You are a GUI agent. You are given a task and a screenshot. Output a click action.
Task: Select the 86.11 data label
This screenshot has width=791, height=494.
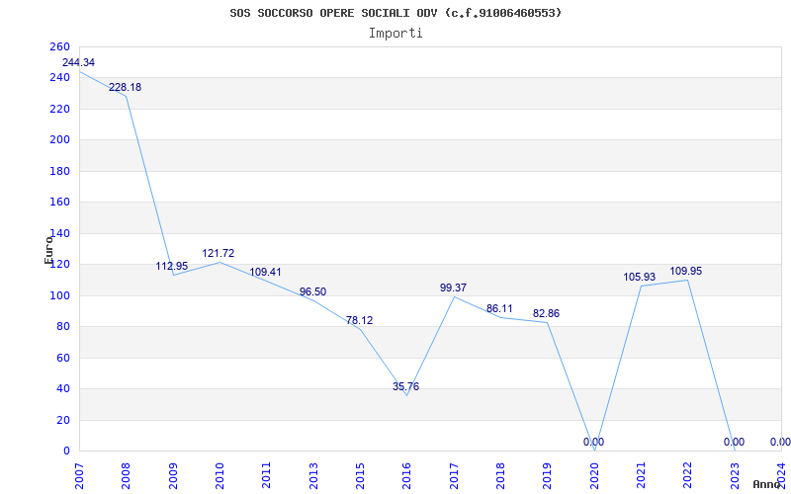tap(499, 308)
